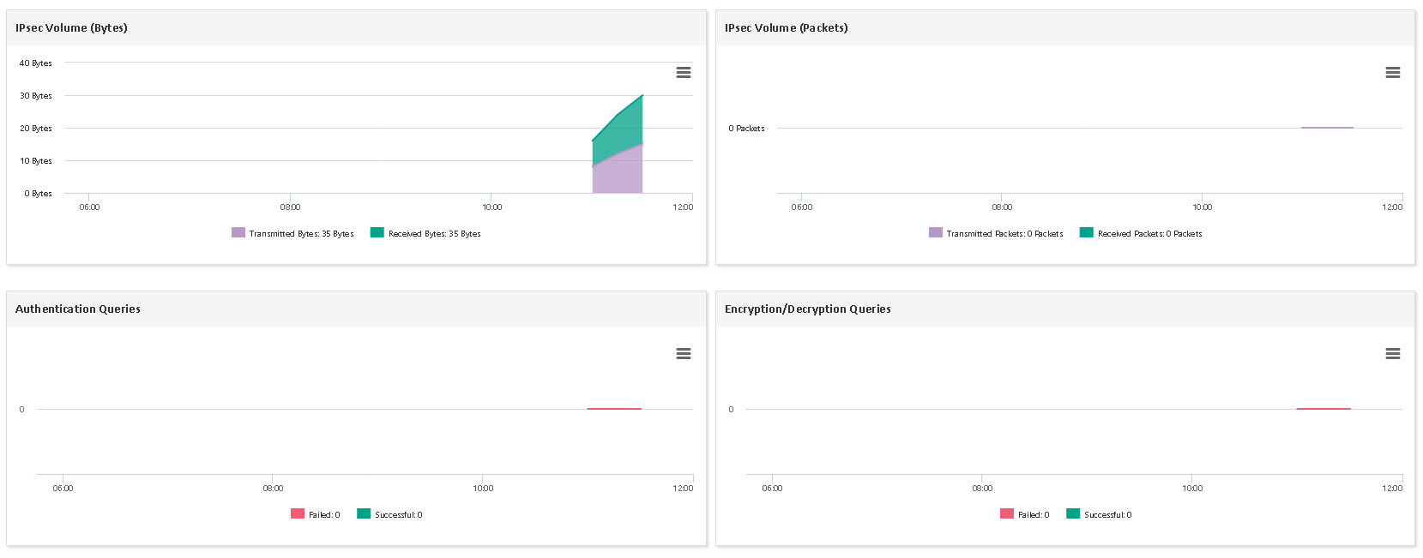Image resolution: width=1423 pixels, height=558 pixels.
Task: Open the Authentication Queries chart hamburger menu
Action: 683,354
